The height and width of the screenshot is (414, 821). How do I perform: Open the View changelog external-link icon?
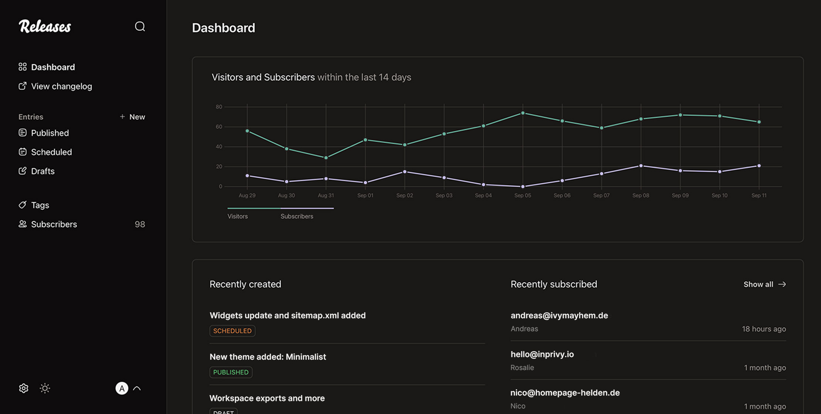click(x=23, y=86)
